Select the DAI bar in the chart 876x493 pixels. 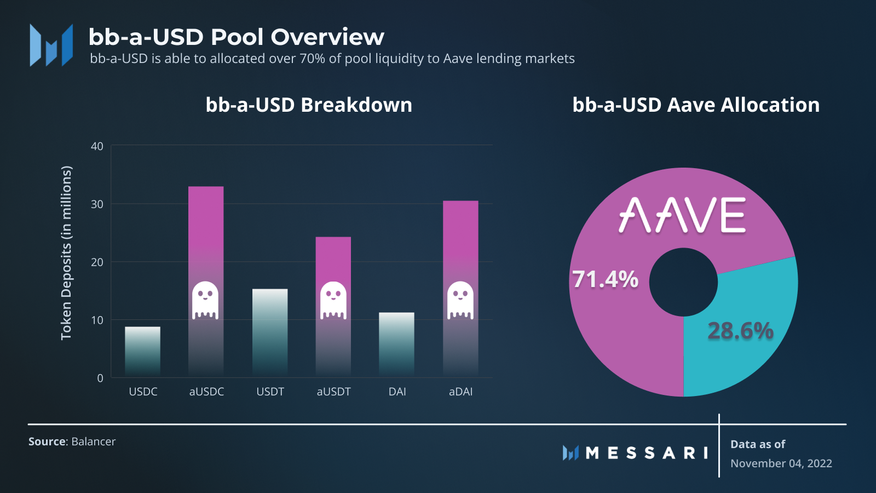point(396,345)
